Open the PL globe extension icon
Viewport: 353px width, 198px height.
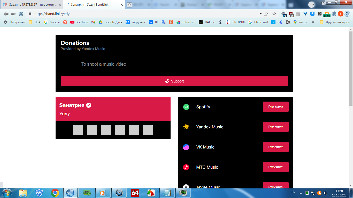click(284, 14)
